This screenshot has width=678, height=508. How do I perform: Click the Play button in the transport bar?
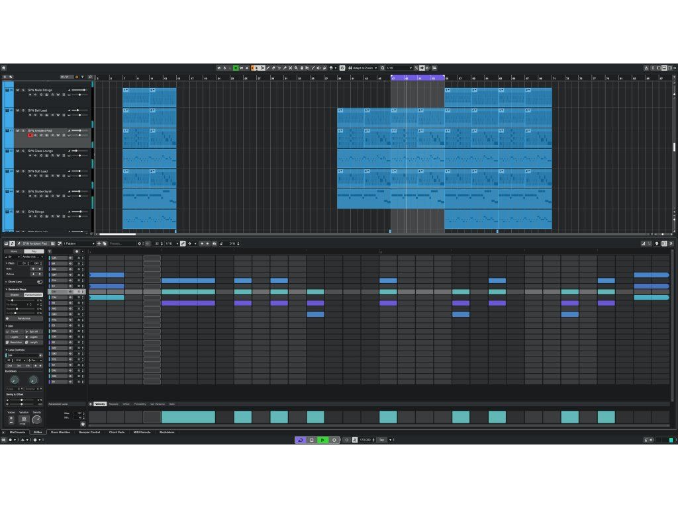(322, 440)
